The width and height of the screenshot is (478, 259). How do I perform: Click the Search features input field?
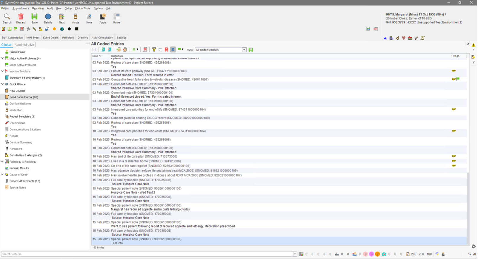[x=146, y=254]
